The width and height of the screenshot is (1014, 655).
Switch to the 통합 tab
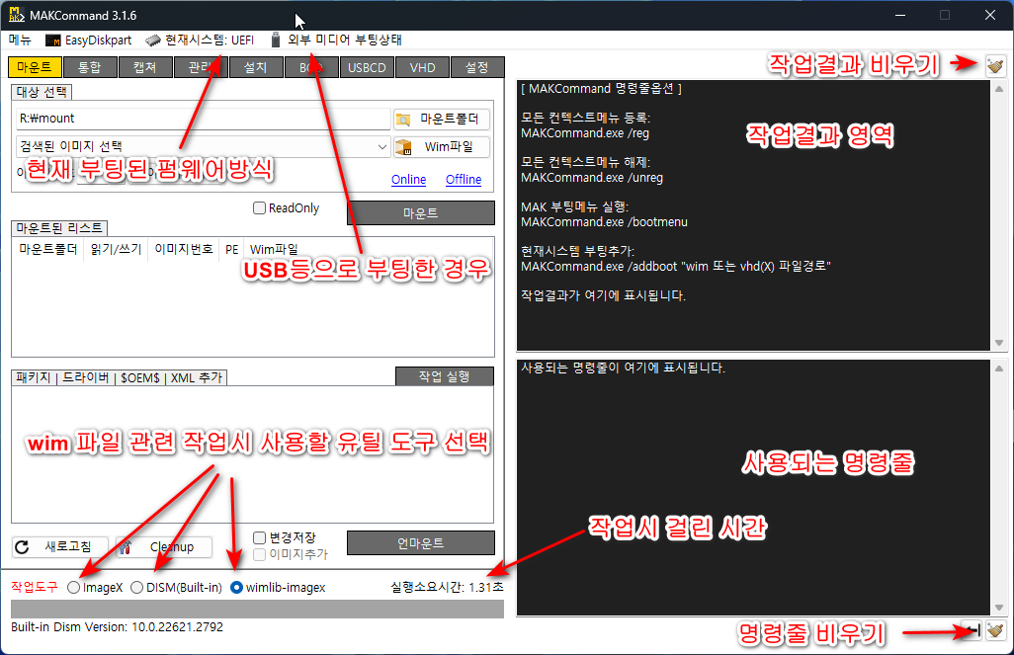(x=90, y=67)
